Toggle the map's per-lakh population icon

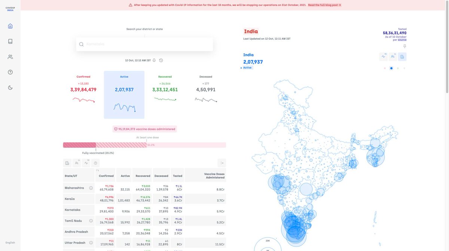[x=393, y=57]
